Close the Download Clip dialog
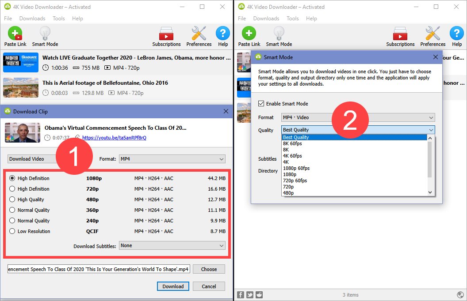 [x=226, y=111]
